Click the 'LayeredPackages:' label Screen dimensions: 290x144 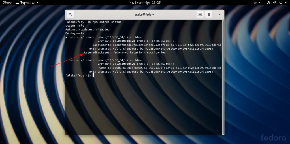point(97,52)
